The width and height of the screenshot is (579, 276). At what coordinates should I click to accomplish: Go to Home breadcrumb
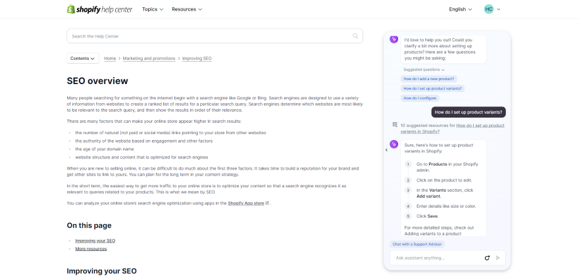(x=110, y=58)
